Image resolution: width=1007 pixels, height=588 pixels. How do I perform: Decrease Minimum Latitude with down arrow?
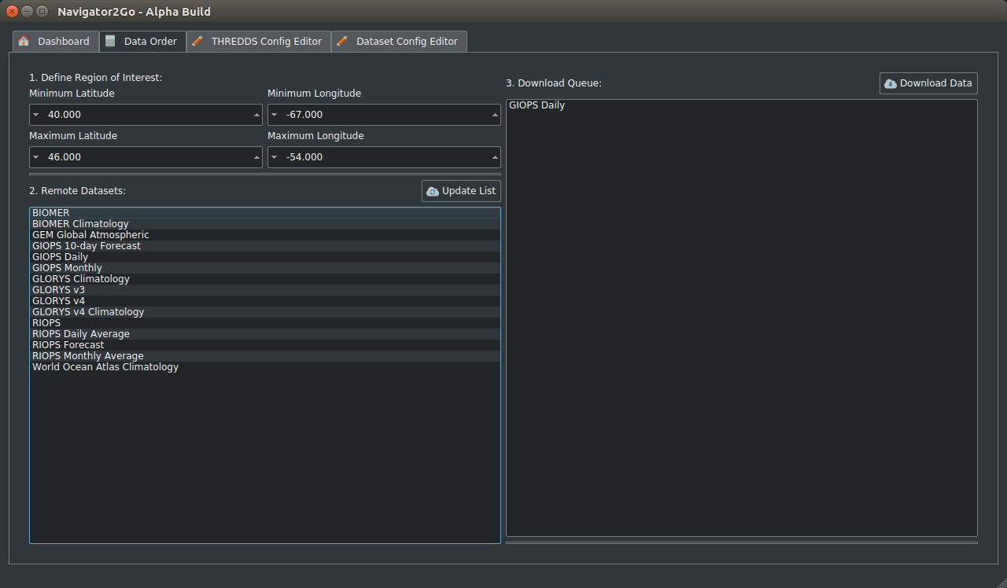click(36, 115)
